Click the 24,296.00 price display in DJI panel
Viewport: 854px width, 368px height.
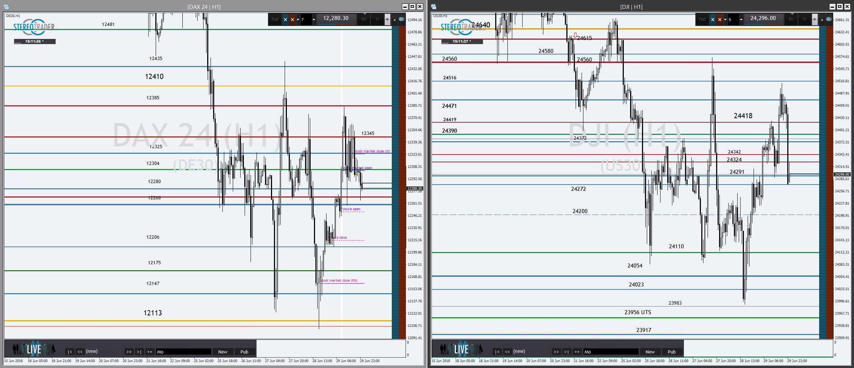pos(763,19)
